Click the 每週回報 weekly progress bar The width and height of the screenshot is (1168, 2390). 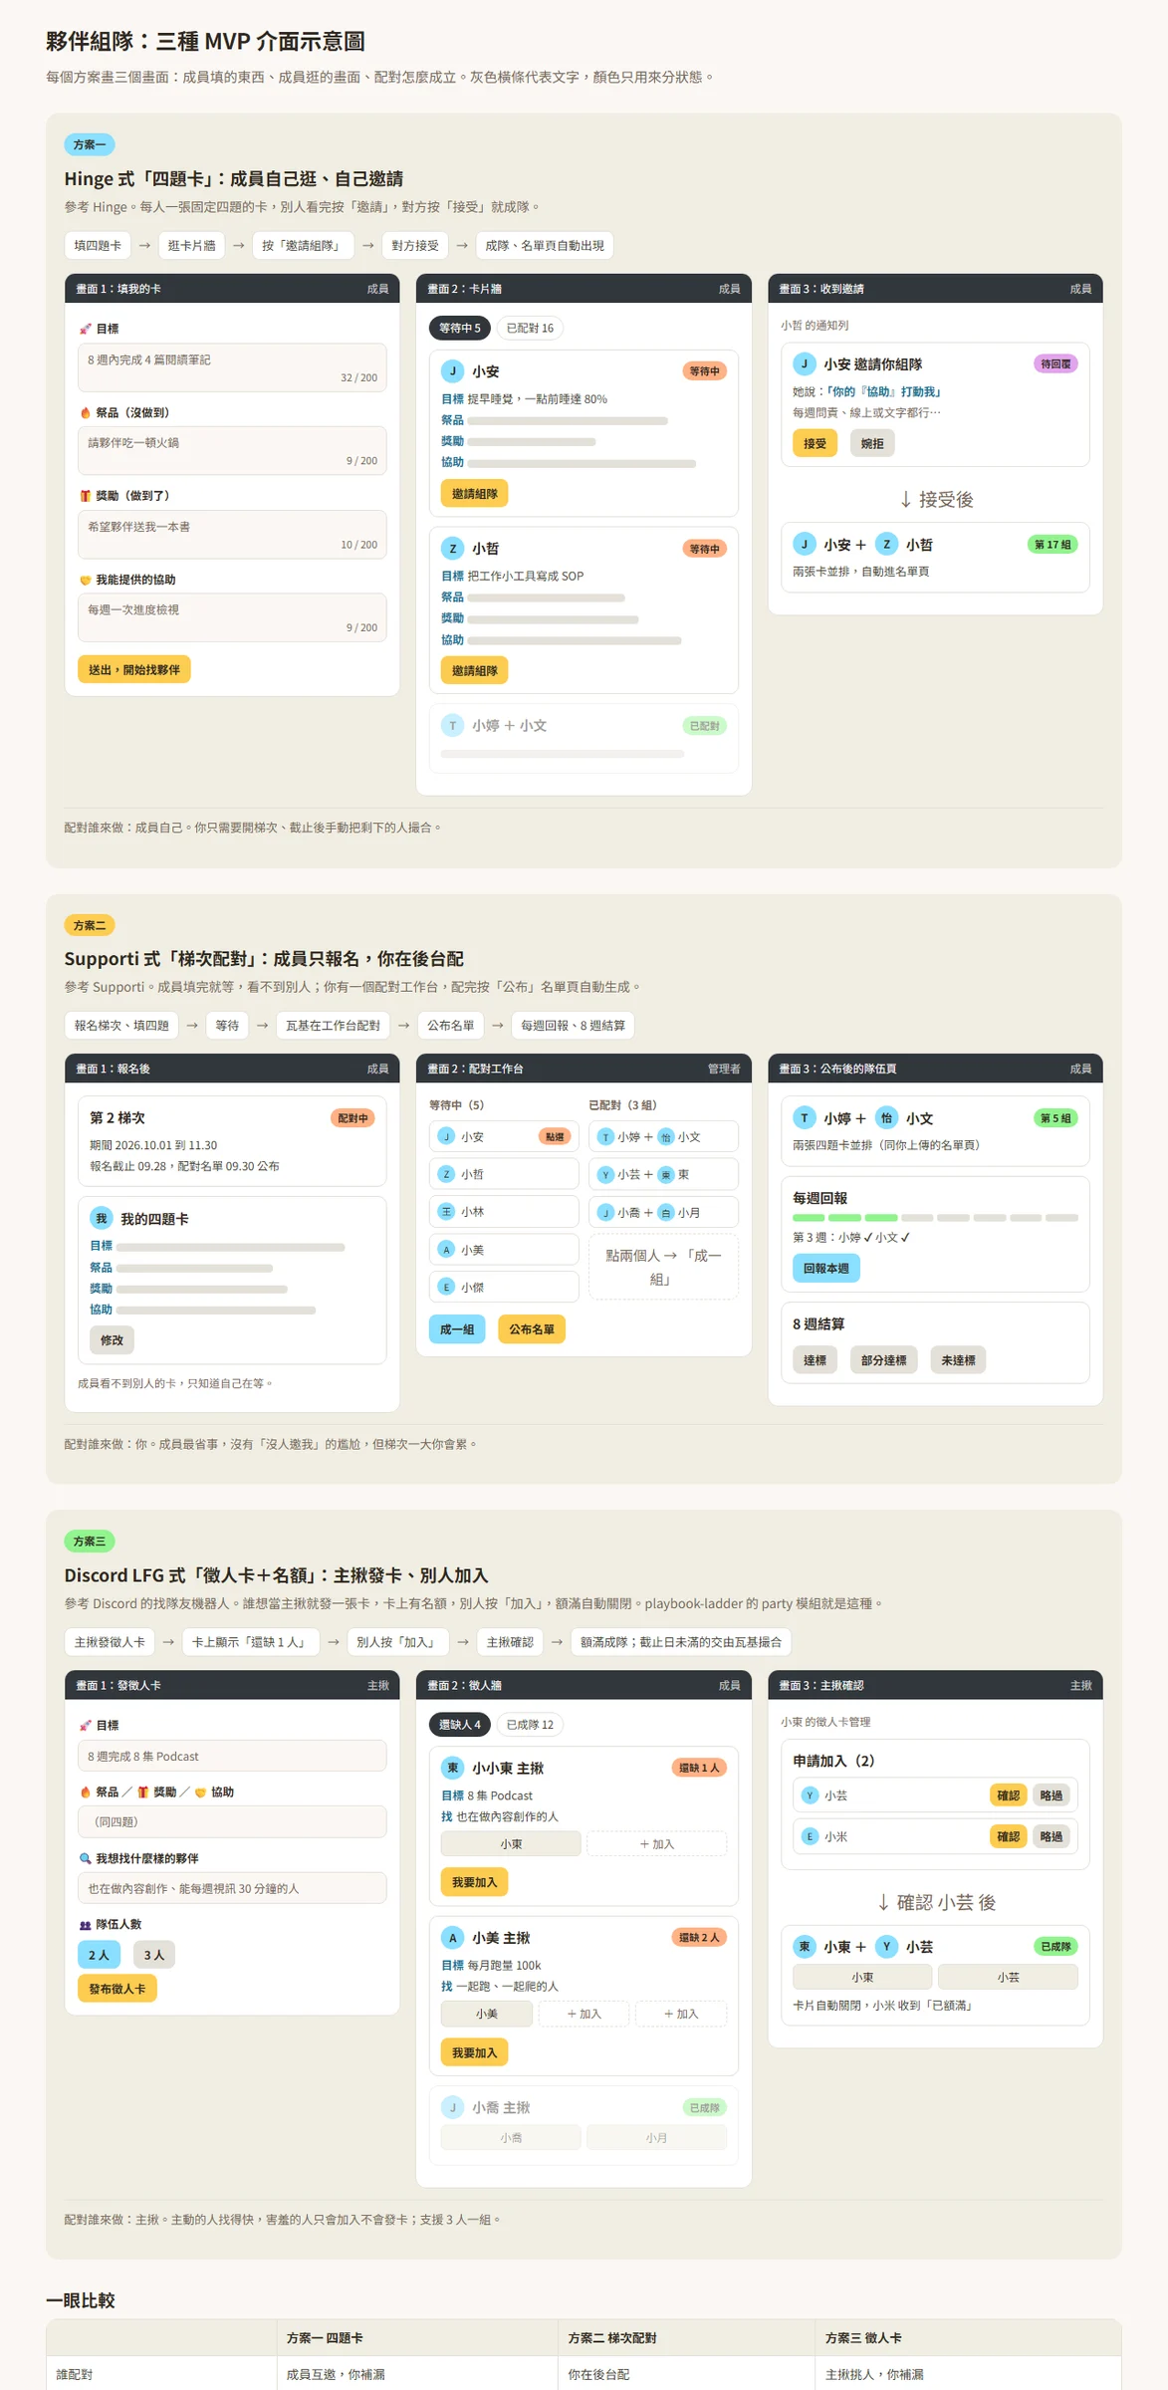click(x=935, y=1218)
